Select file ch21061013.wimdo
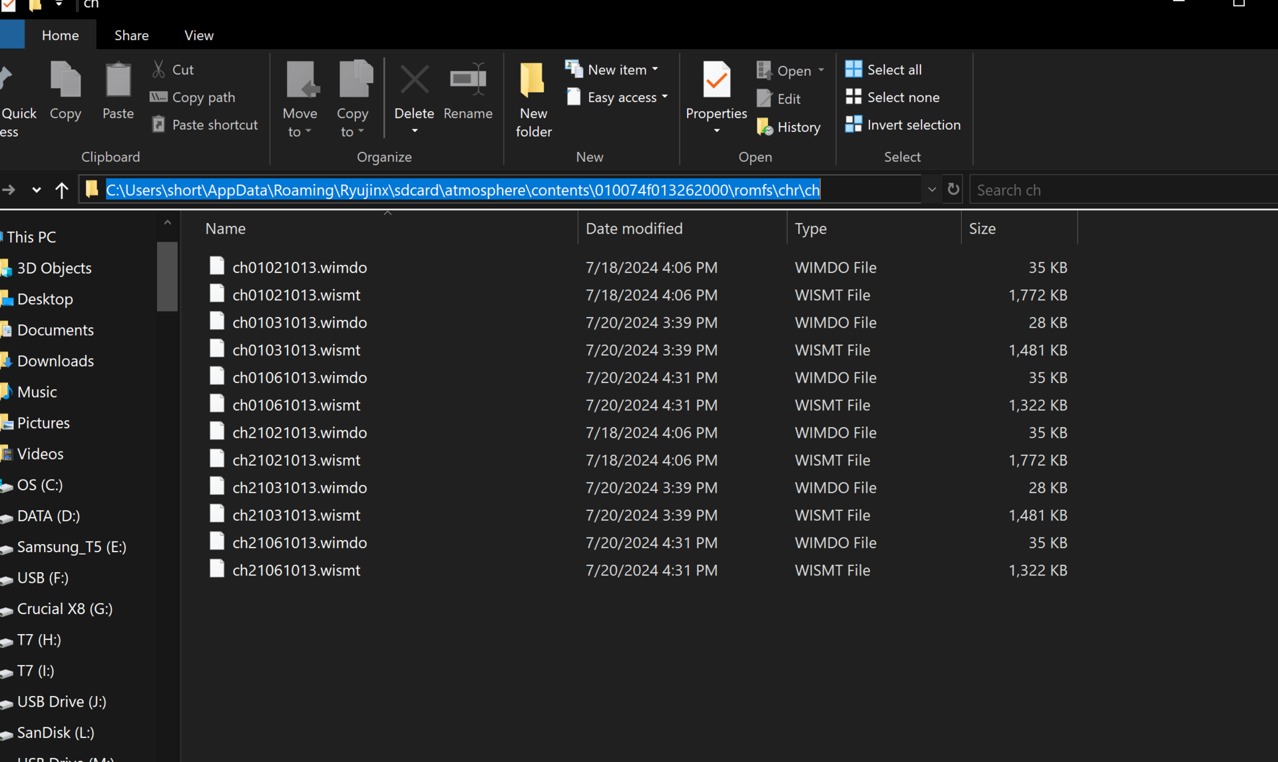The height and width of the screenshot is (762, 1278). (x=300, y=542)
